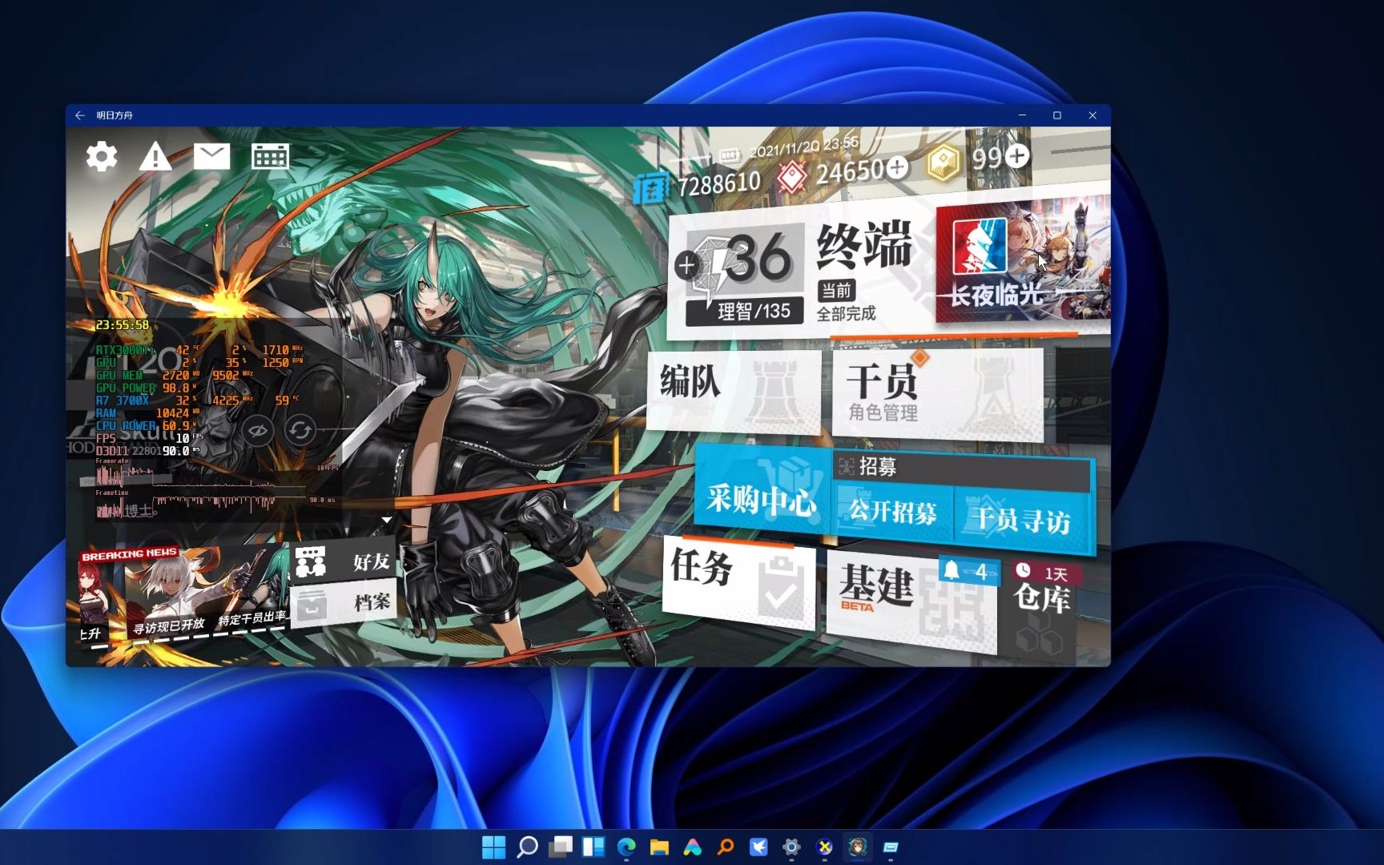Click the LMD currency icon beside 7288610

[650, 189]
